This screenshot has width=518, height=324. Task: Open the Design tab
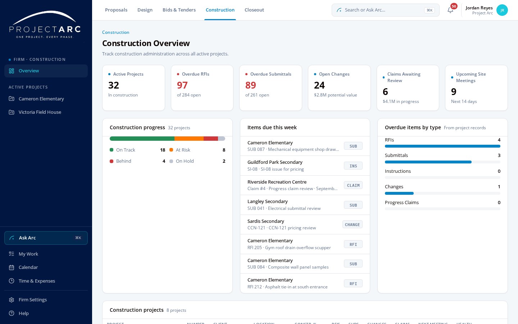point(145,10)
